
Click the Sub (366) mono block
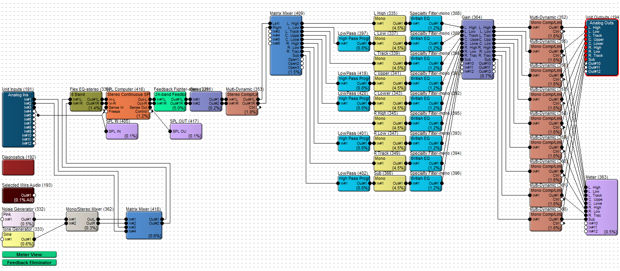pyautogui.click(x=390, y=183)
